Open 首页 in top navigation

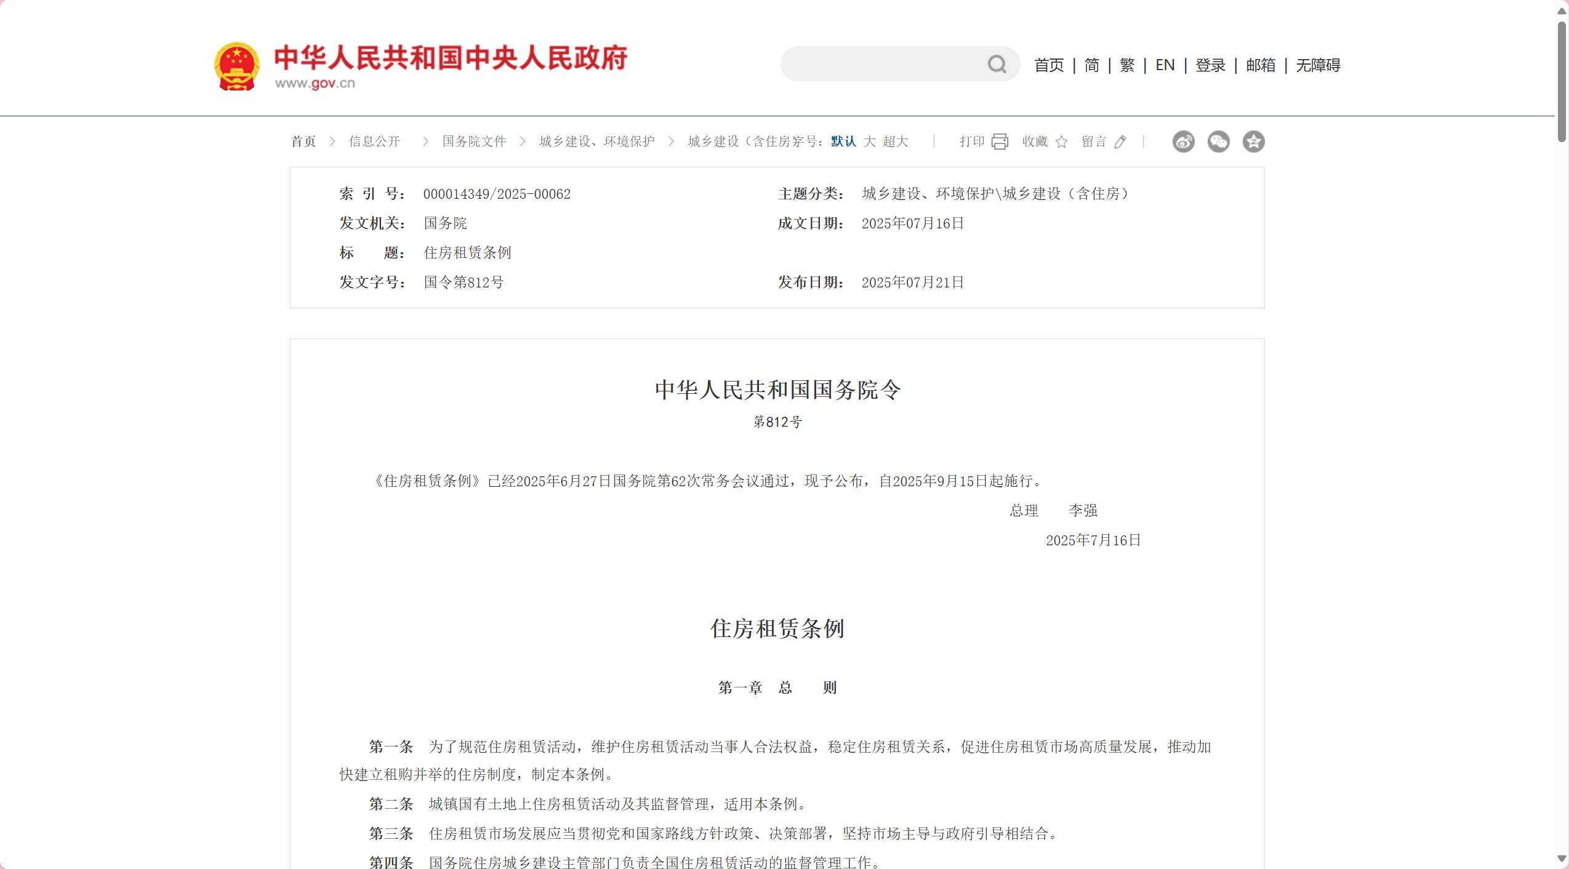tap(1048, 65)
